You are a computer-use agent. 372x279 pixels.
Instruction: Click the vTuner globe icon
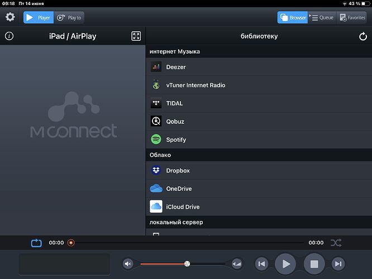[156, 85]
